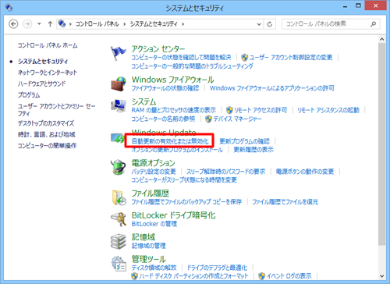Image resolution: width=390 pixels, height=284 pixels.
Task: Click the コントロール パネル breadcrumb
Action: coord(97,24)
